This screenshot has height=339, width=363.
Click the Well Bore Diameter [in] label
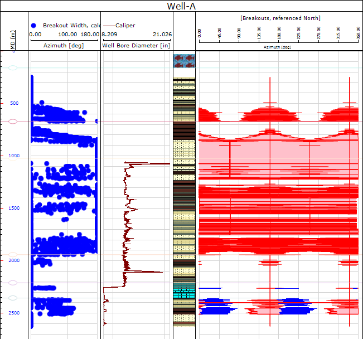(136, 45)
